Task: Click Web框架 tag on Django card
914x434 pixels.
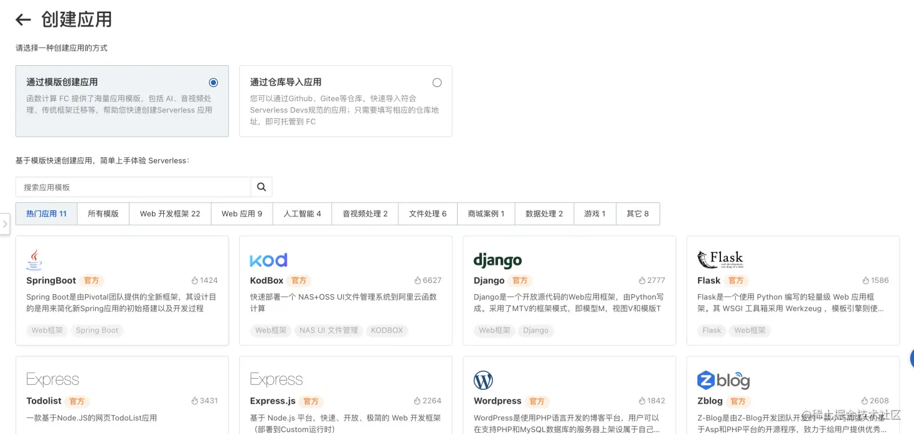Action: 494,330
